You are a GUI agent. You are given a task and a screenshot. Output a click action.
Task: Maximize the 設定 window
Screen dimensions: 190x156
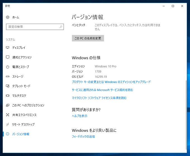click(x=173, y=6)
